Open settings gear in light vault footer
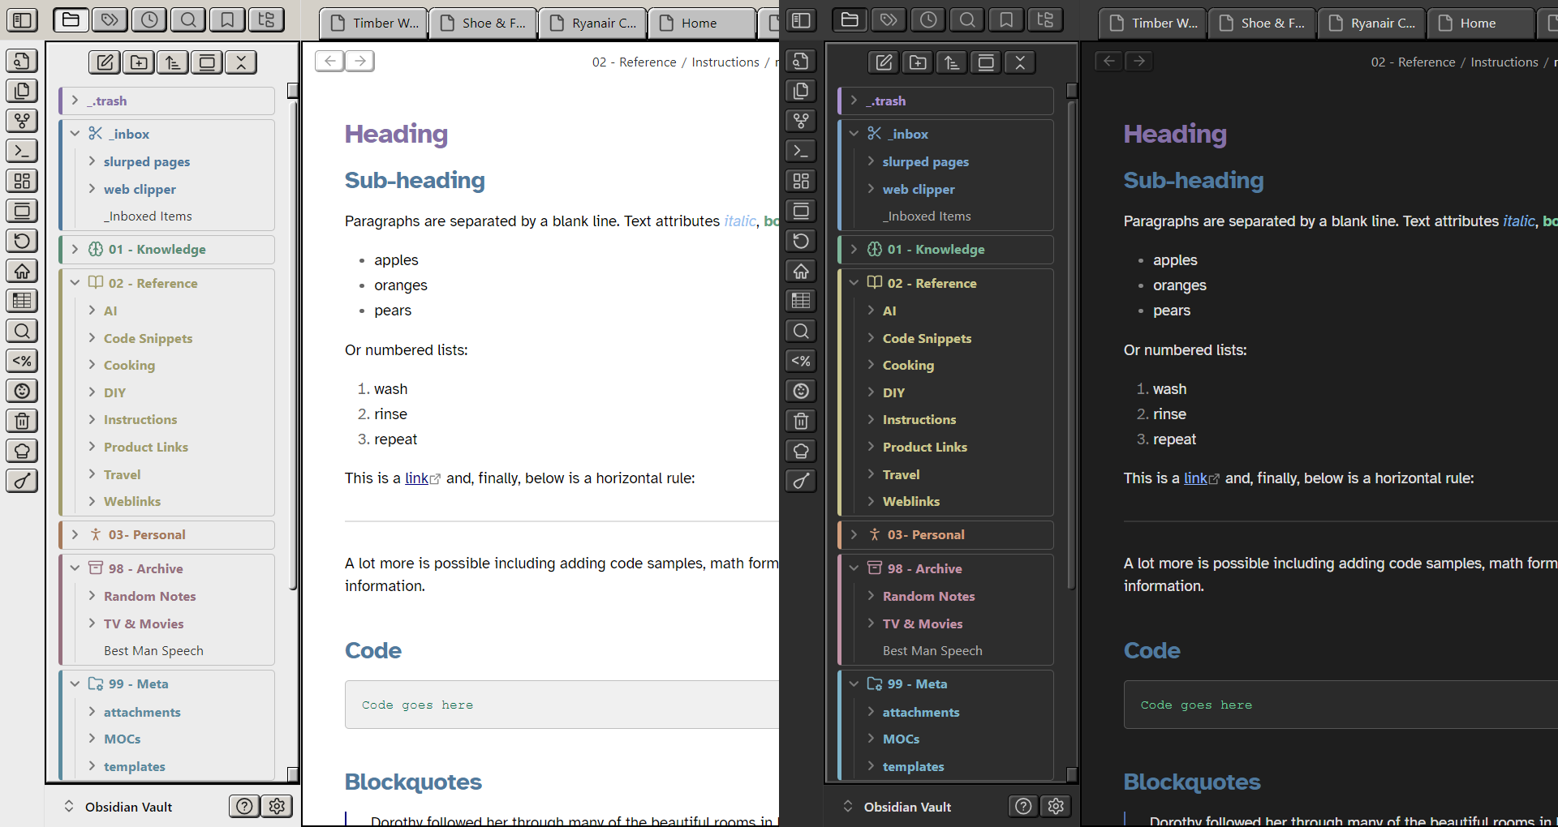 pos(277,806)
